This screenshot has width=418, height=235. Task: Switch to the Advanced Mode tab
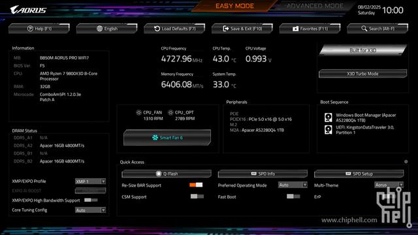click(315, 6)
